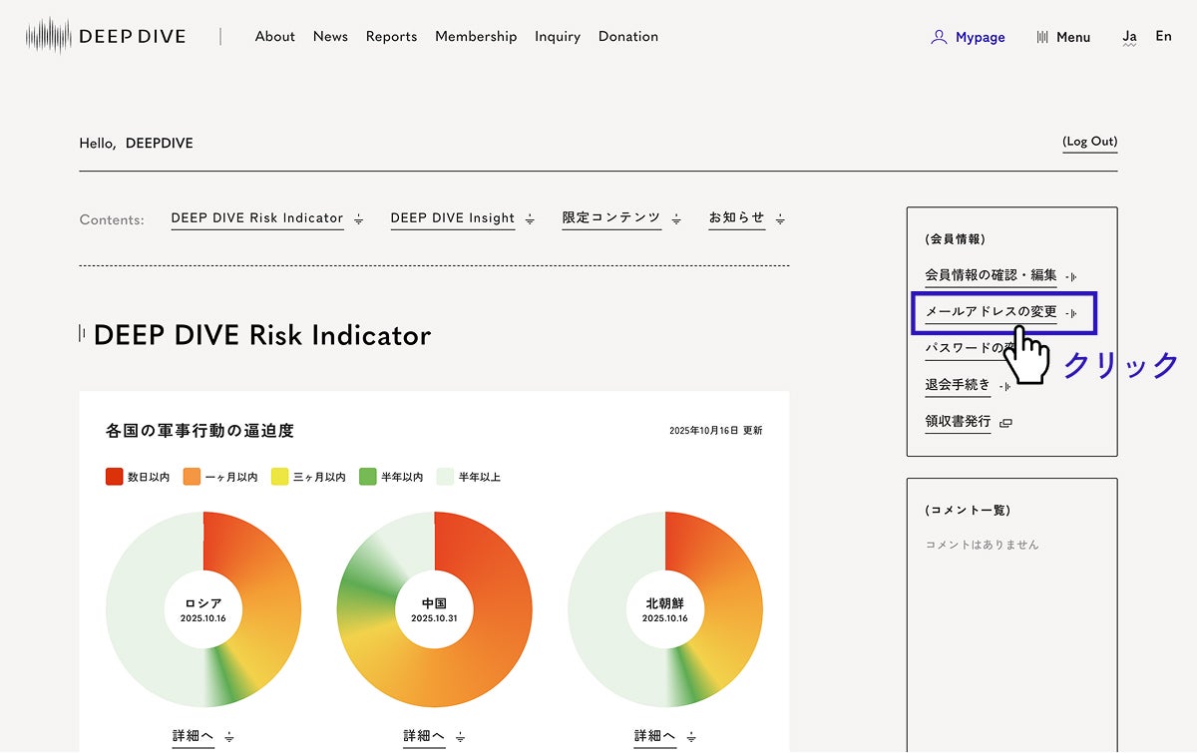This screenshot has height=753, width=1197.
Task: Open the Reports nav item
Action: 391,36
